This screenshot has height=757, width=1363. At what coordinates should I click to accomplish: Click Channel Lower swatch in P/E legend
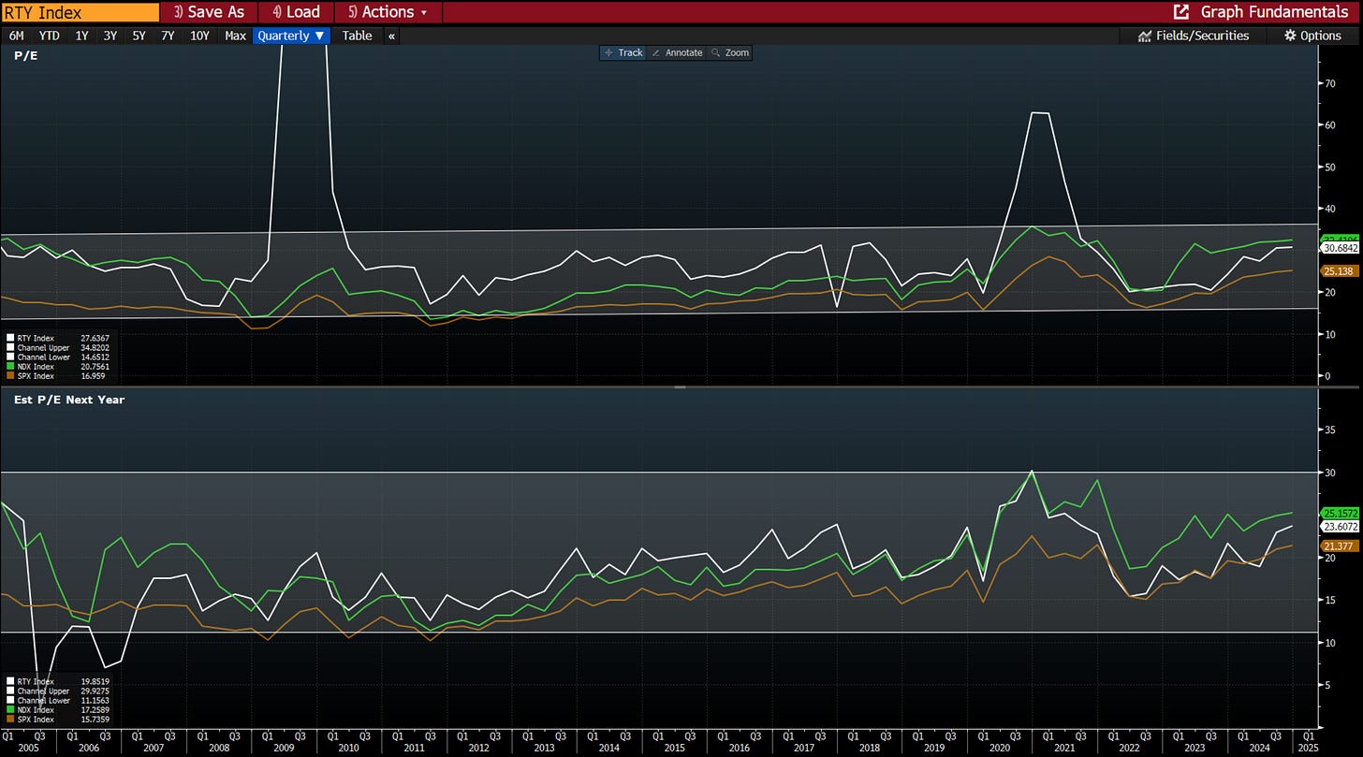pyautogui.click(x=9, y=357)
